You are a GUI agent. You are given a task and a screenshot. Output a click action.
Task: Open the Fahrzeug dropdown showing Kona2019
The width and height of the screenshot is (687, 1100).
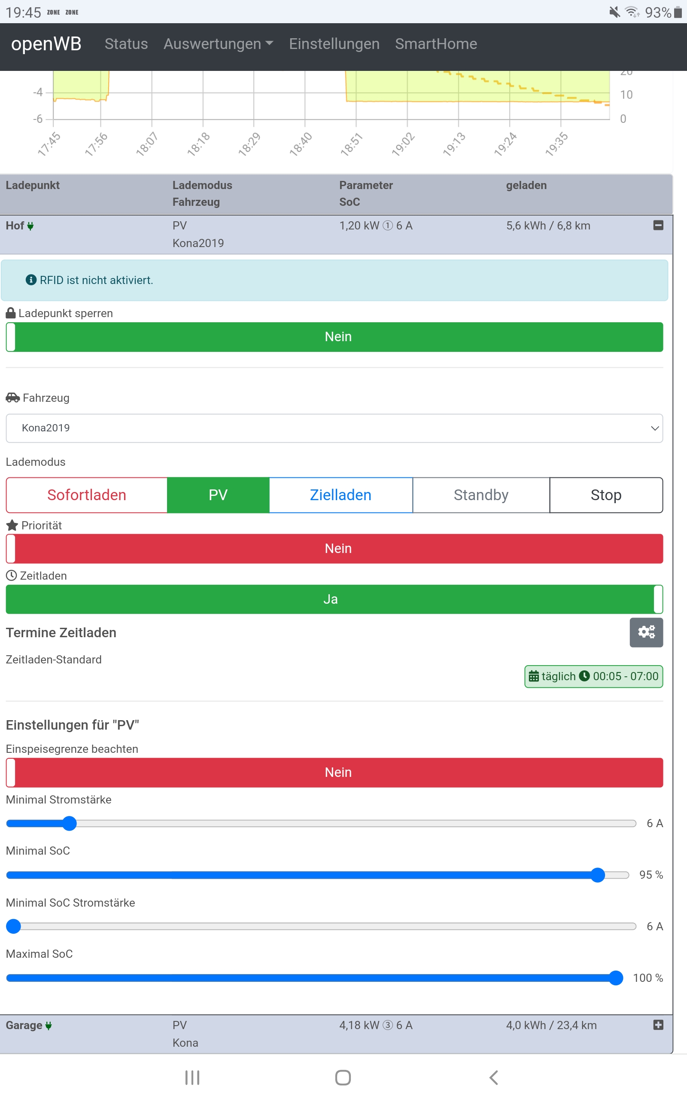334,428
